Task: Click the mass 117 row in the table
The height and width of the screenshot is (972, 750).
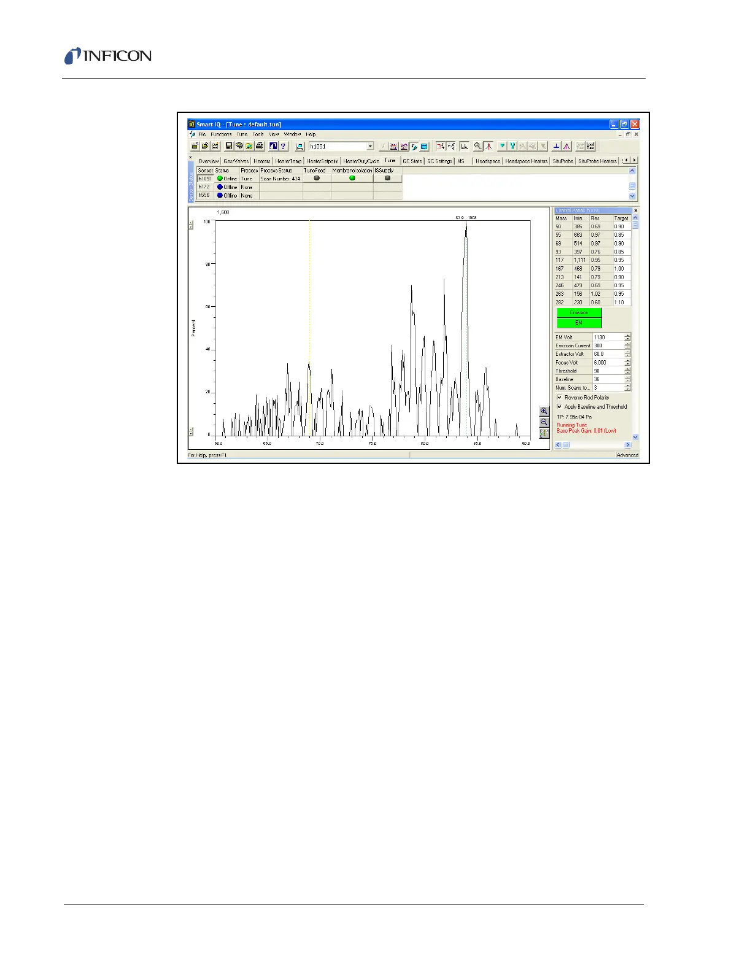Action: (593, 260)
